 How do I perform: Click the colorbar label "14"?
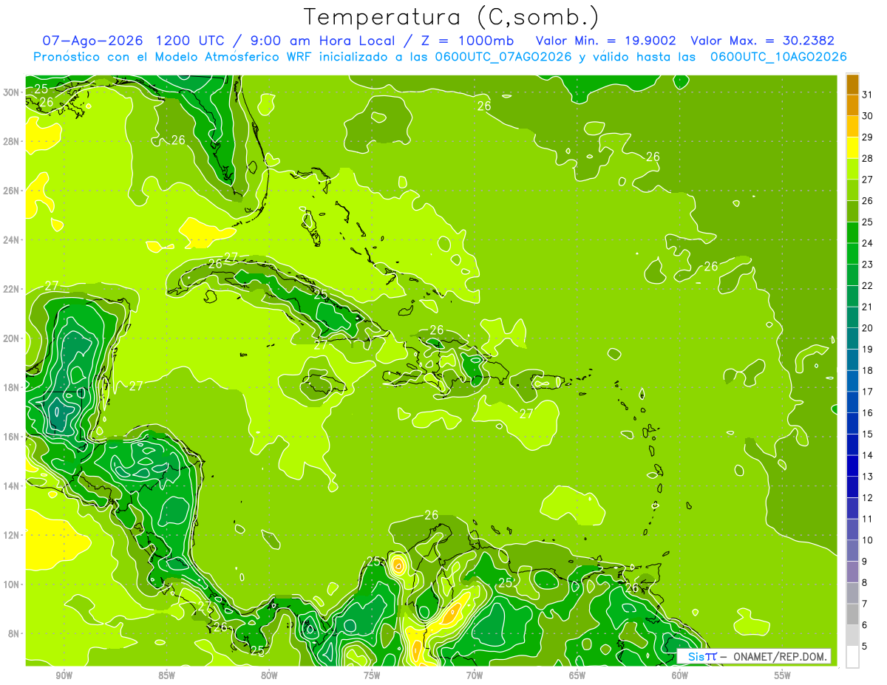(x=868, y=455)
